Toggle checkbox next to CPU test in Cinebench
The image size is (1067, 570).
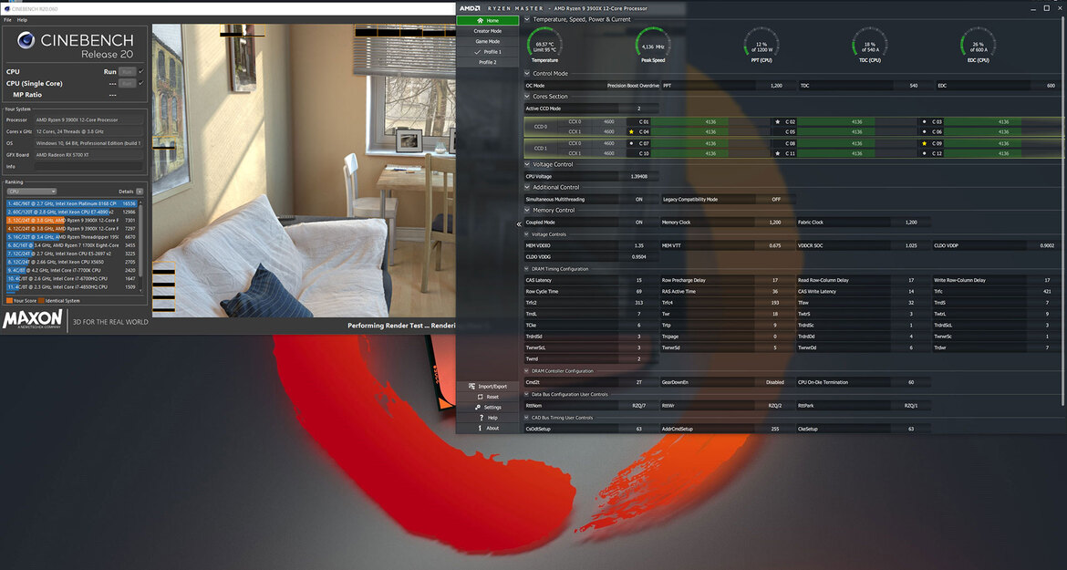click(140, 71)
